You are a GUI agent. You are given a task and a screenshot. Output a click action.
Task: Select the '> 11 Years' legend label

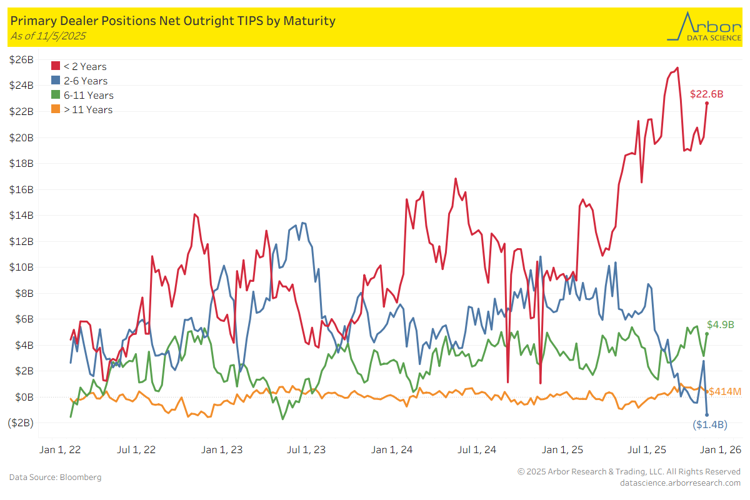click(88, 109)
